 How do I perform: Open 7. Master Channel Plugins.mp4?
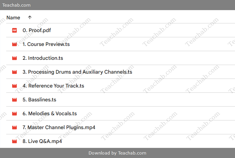(59, 127)
